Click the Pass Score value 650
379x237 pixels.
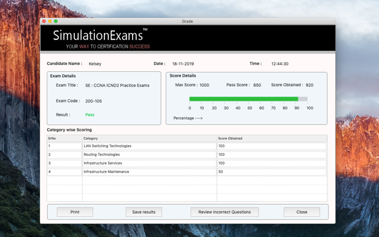tap(257, 85)
